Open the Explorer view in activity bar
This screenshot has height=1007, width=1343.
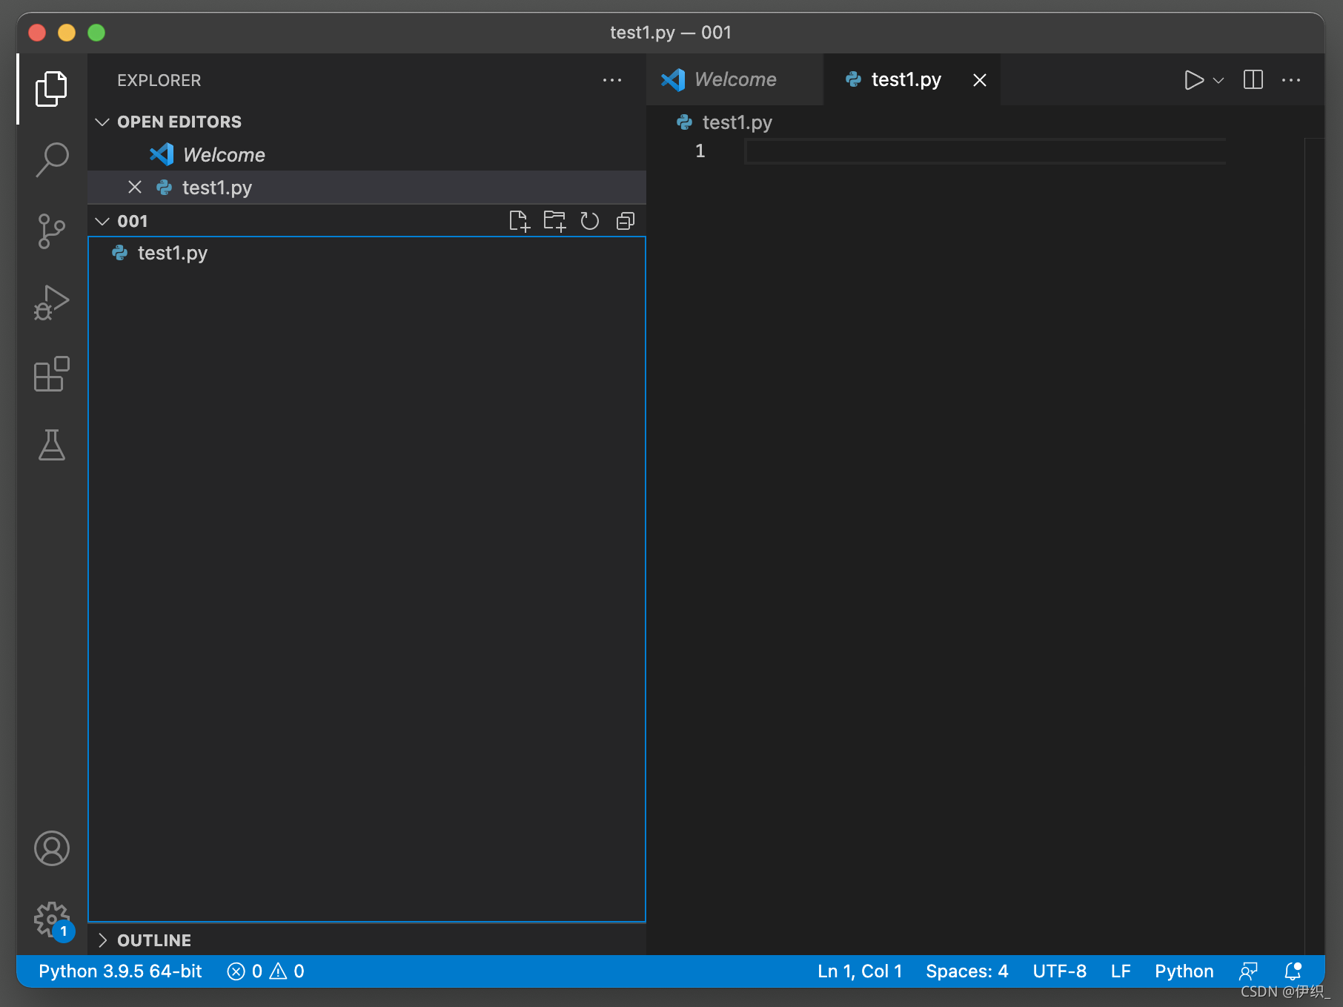coord(51,89)
